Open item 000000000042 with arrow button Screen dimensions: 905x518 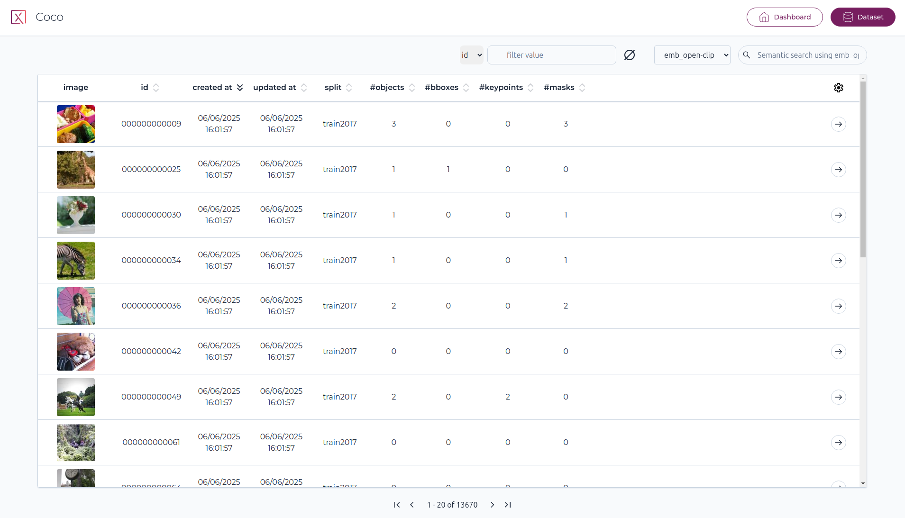coord(839,352)
